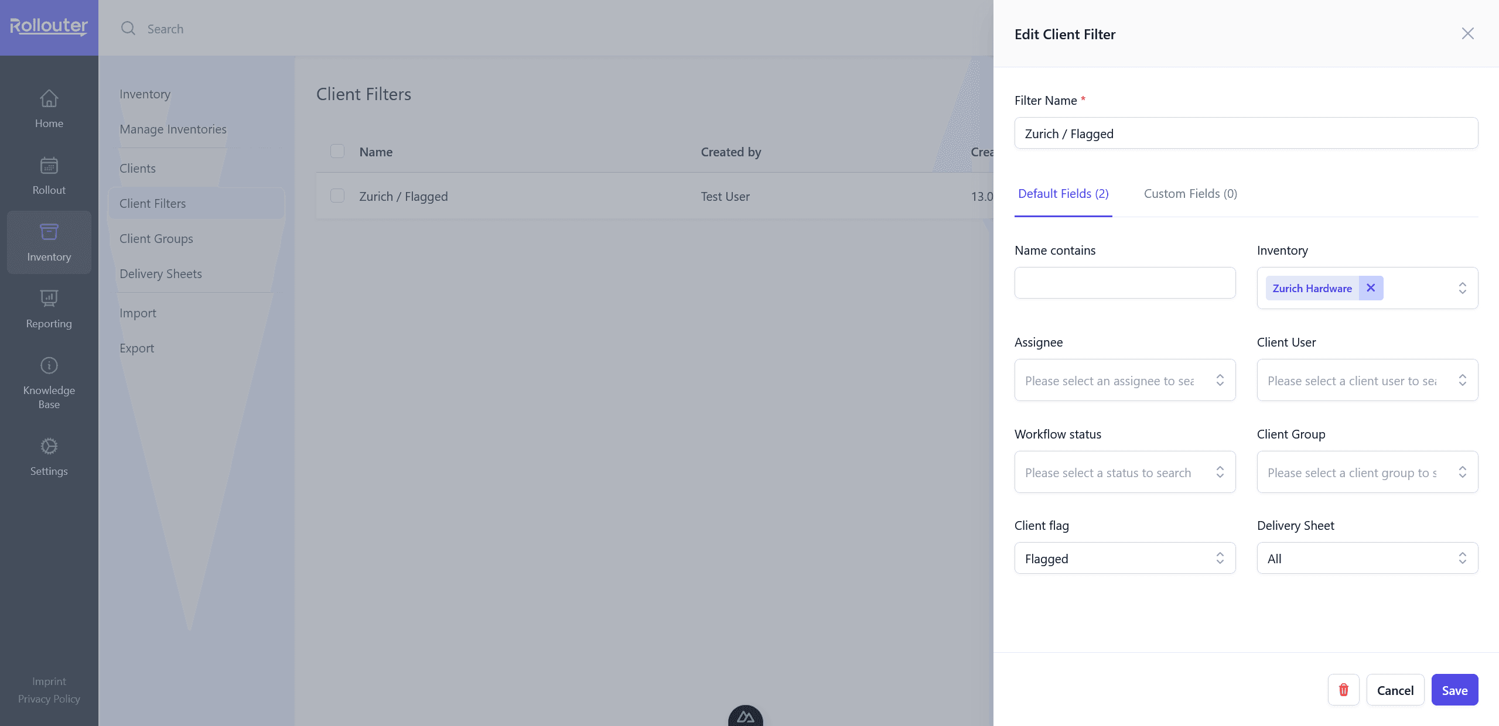Viewport: 1499px width, 726px height.
Task: Open the Inventory submenu item
Action: [145, 94]
